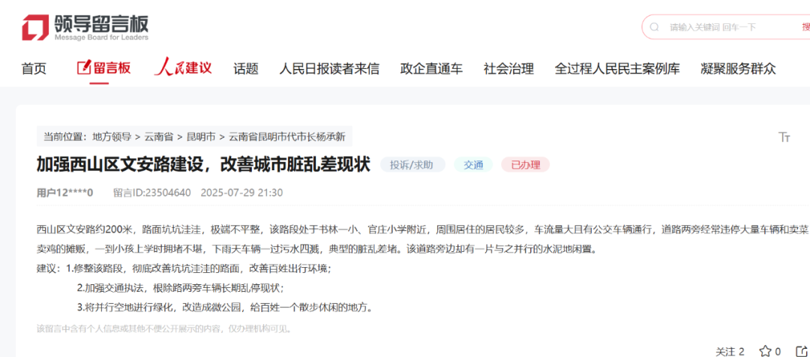Click the 领导留言板 site logo
This screenshot has height=357, width=810.
click(85, 27)
